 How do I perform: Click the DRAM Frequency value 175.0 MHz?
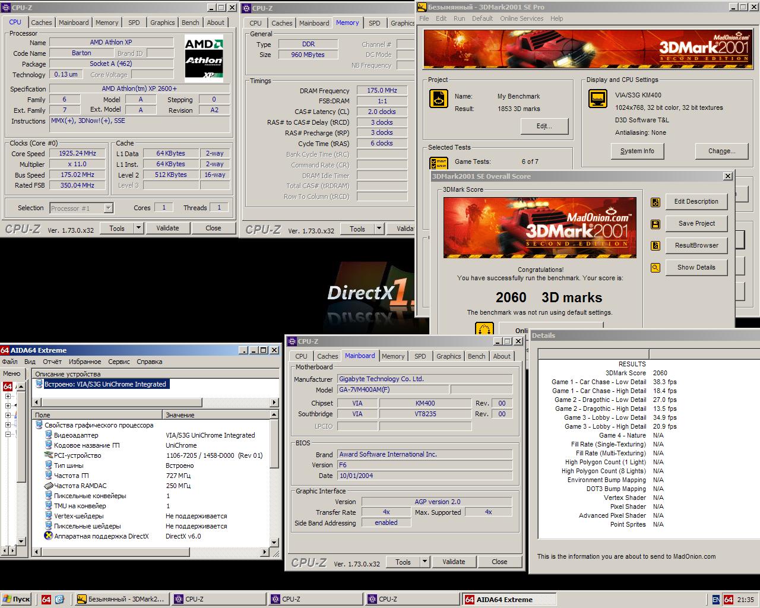[382, 90]
